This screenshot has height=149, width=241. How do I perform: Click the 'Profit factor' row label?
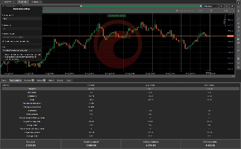click(32, 93)
